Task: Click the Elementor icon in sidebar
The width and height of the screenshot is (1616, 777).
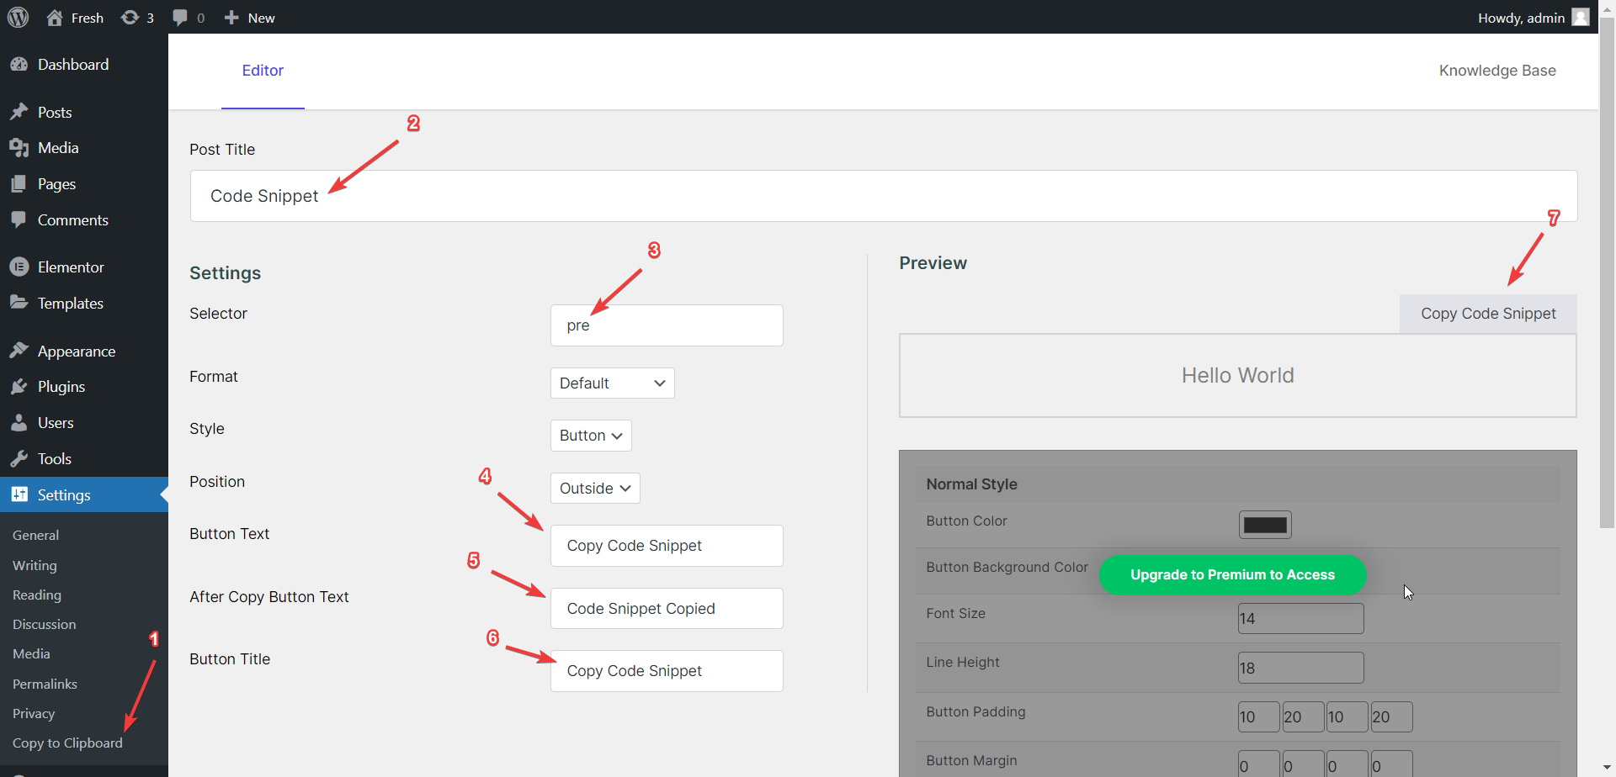Action: pyautogui.click(x=19, y=267)
